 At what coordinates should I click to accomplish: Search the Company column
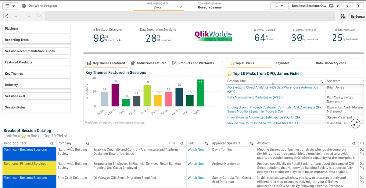(x=88, y=143)
